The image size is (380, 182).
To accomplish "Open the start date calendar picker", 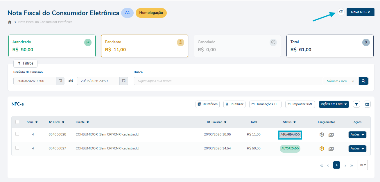I will pyautogui.click(x=60, y=81).
